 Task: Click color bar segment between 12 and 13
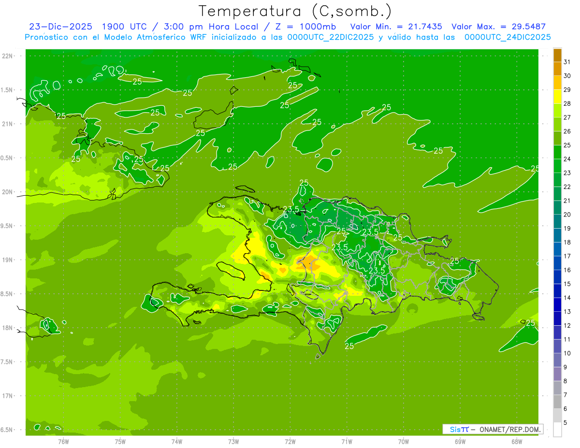point(557,319)
